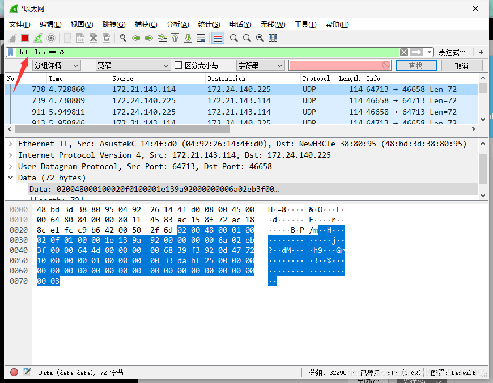The image size is (493, 383).
Task: Sort the list by the Length column
Action: tap(349, 78)
